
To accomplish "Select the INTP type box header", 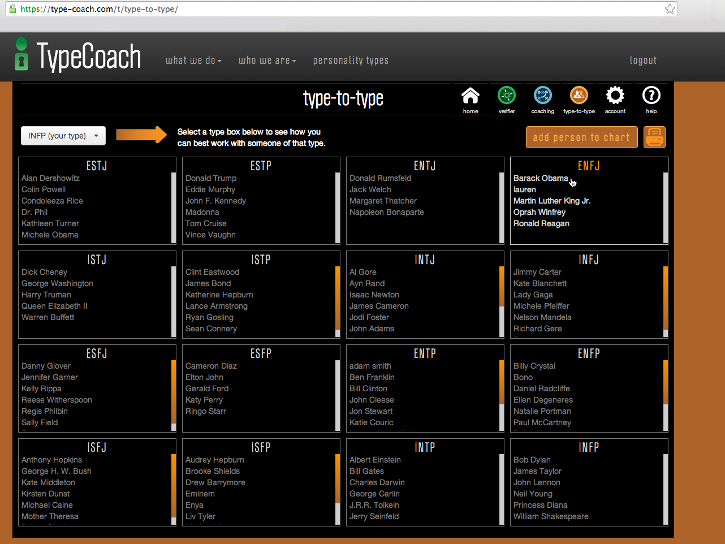I will 425,447.
